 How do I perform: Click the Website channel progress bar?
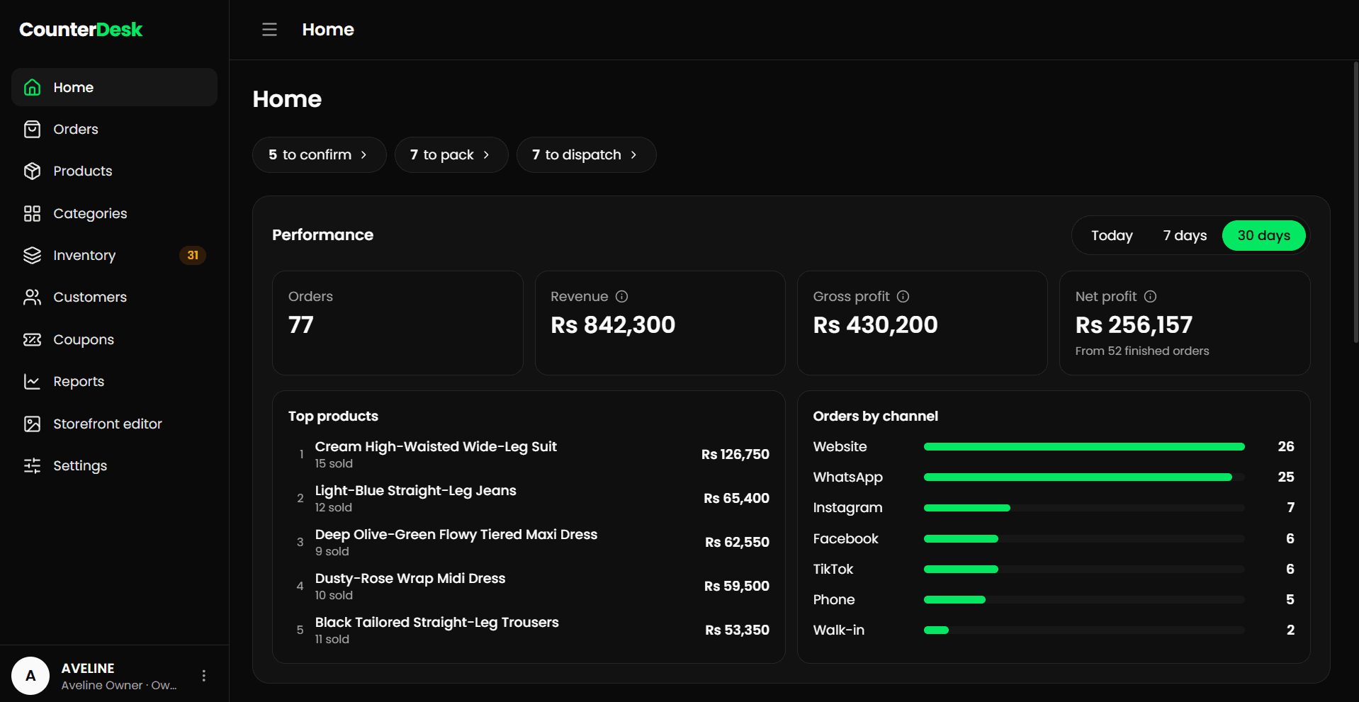click(x=1084, y=446)
